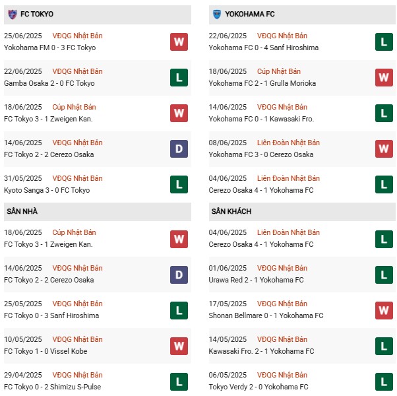Open the SÂN NHÀ section header
The width and height of the screenshot is (397, 396).
(98, 212)
